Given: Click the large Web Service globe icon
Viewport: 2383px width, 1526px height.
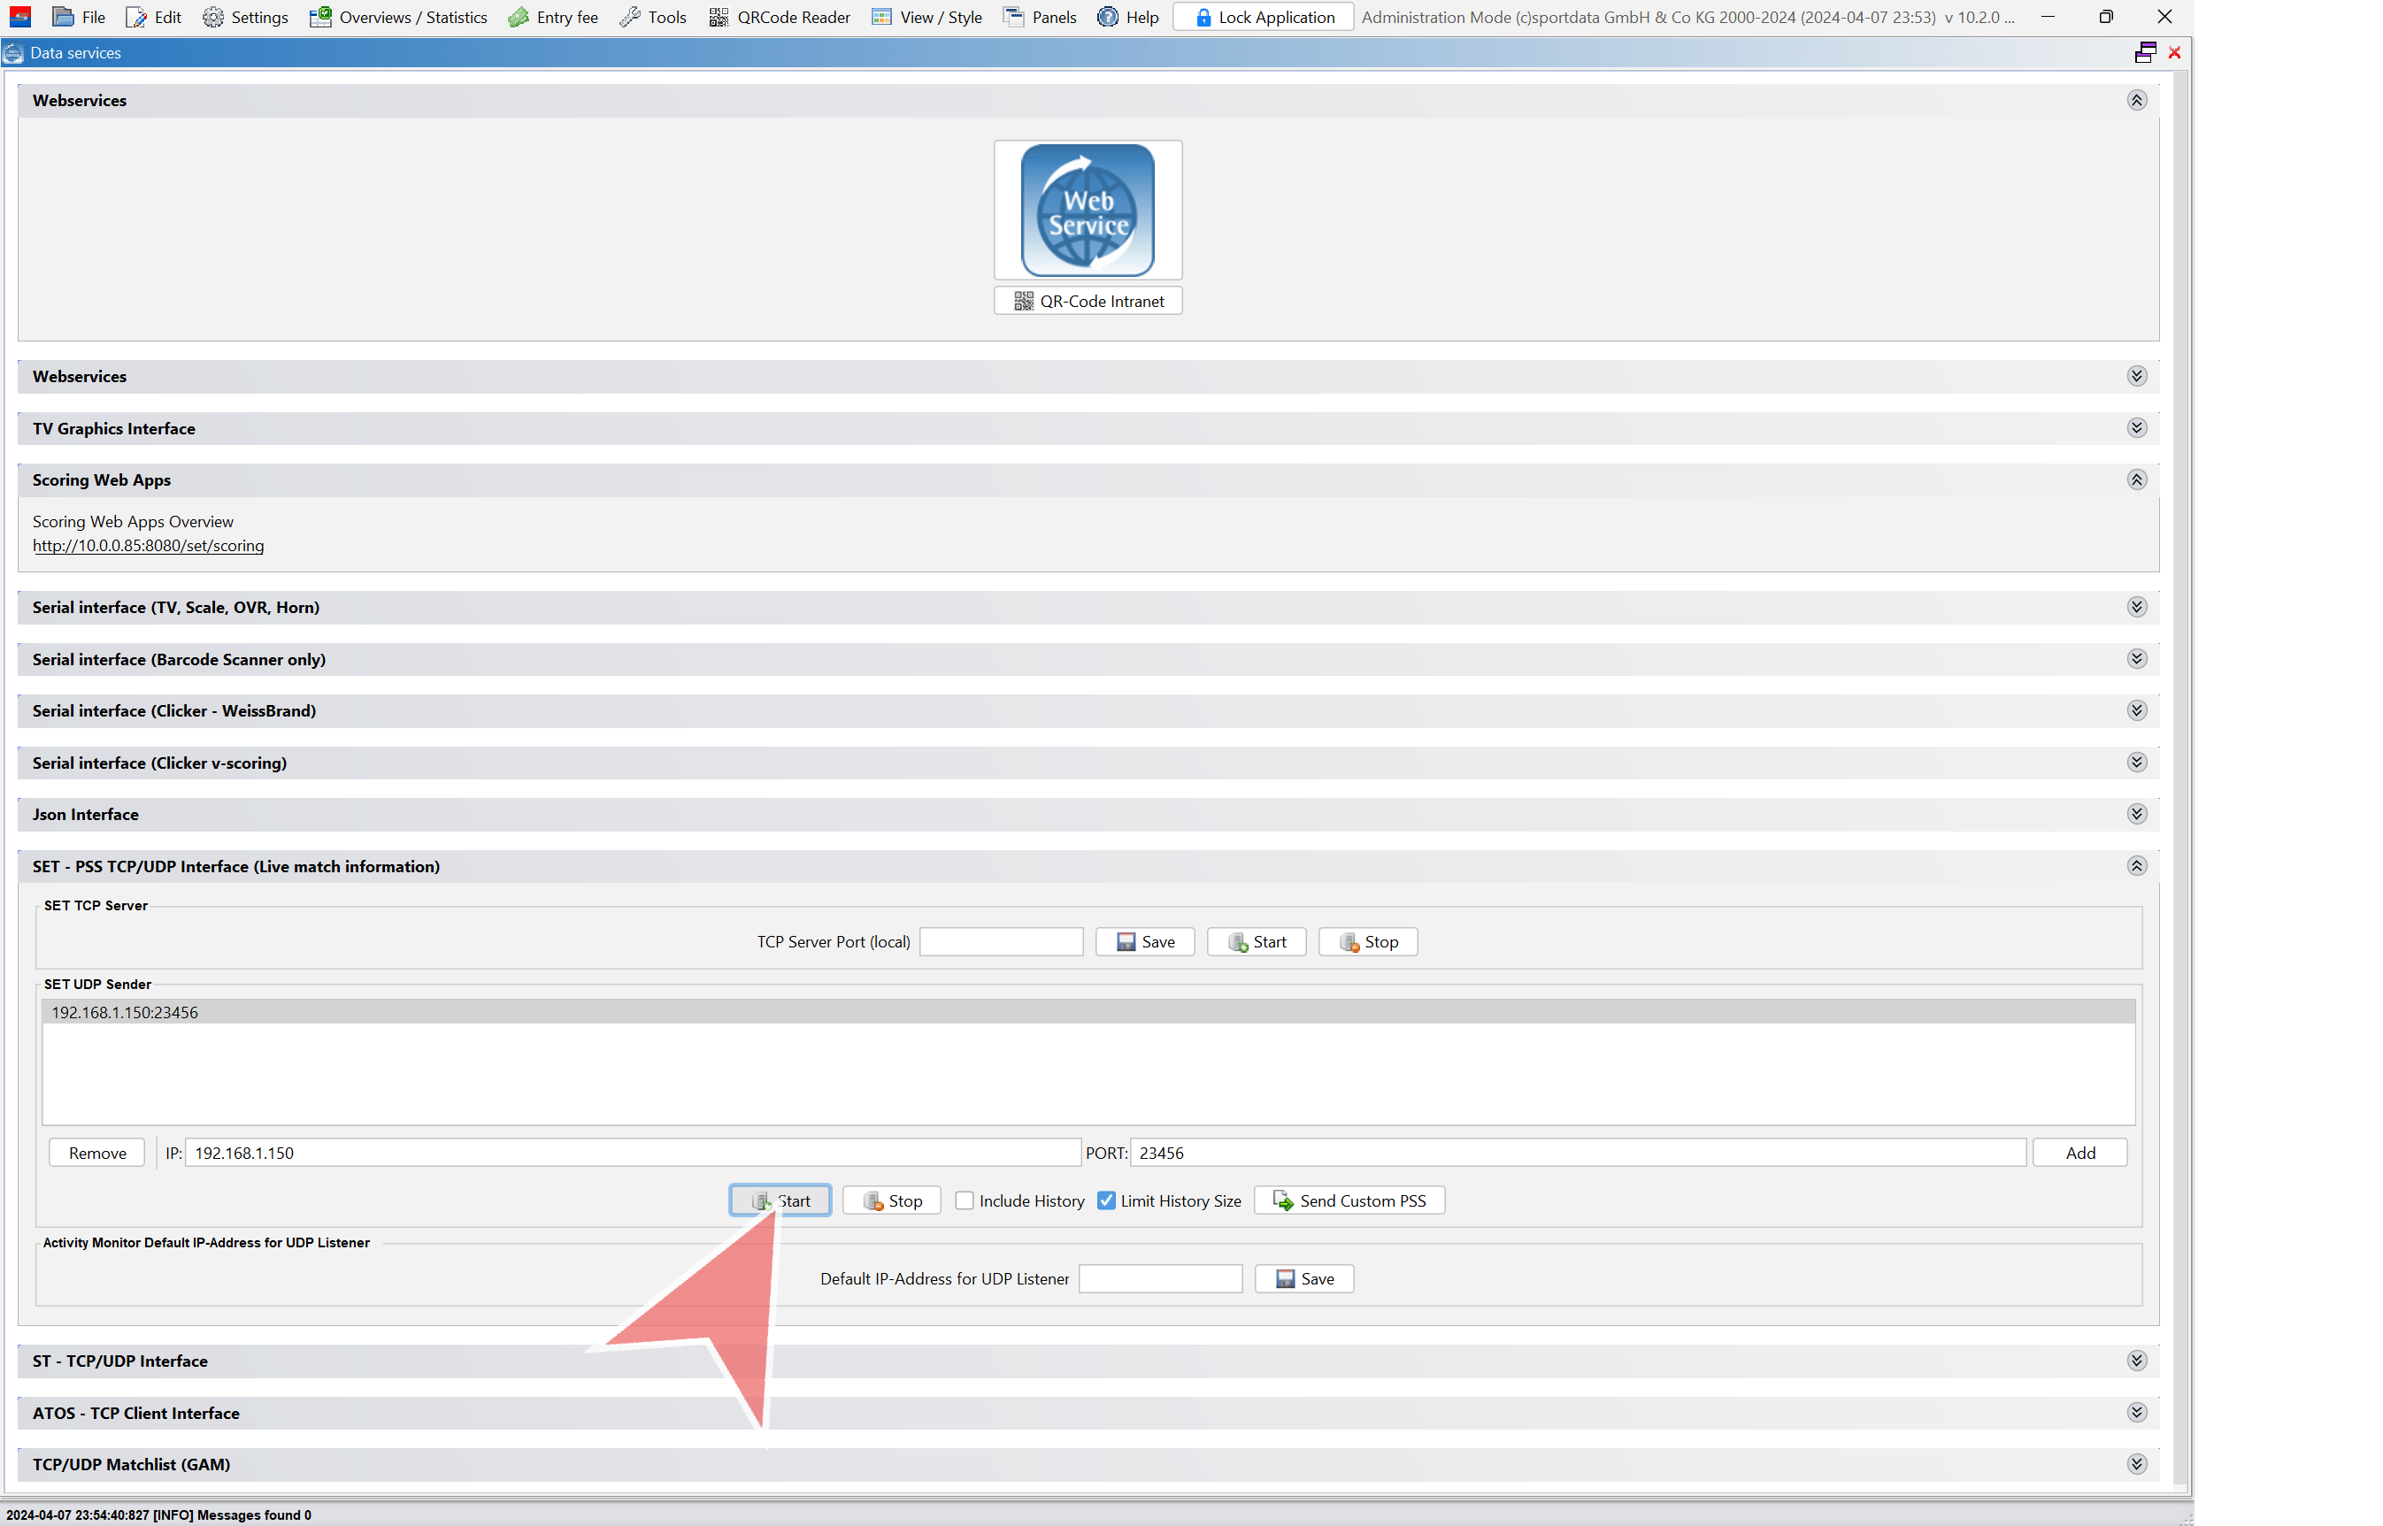Looking at the screenshot, I should click(x=1088, y=210).
